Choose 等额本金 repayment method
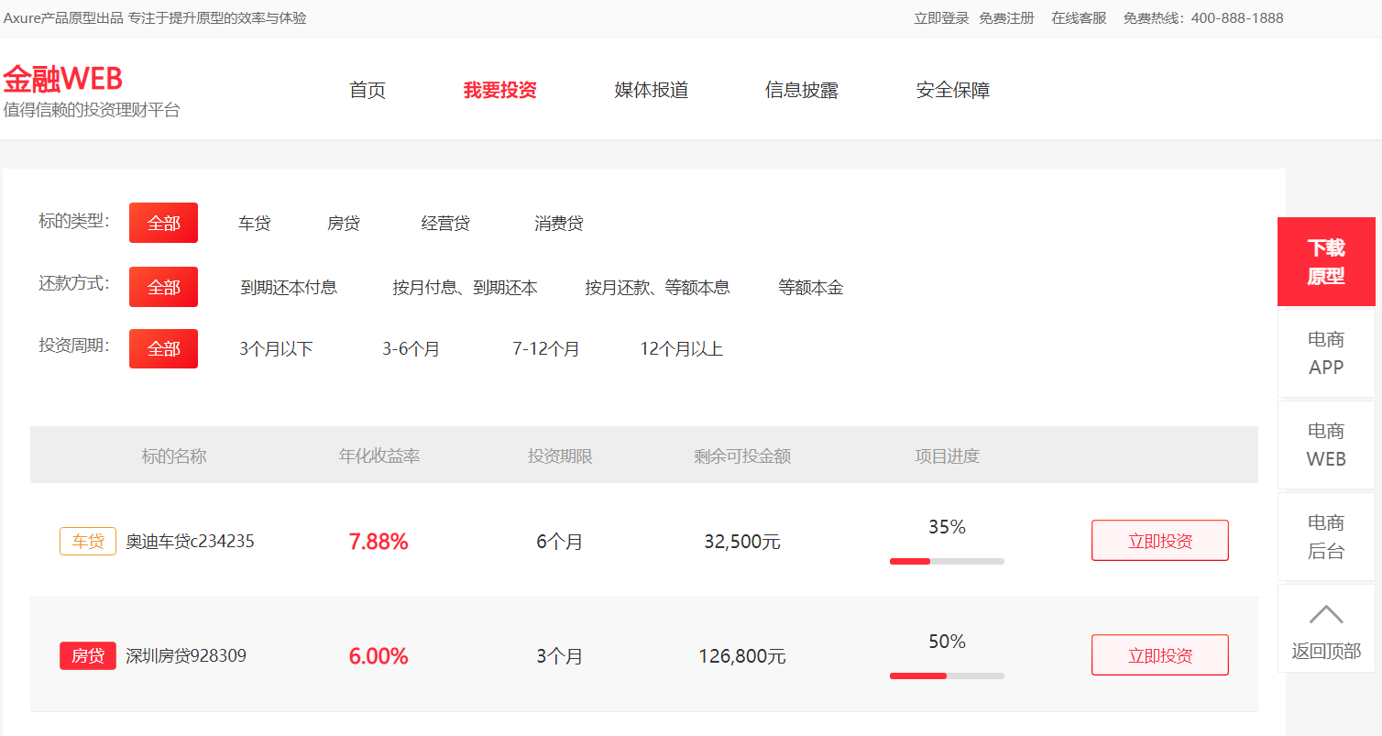This screenshot has width=1382, height=736. tap(810, 288)
